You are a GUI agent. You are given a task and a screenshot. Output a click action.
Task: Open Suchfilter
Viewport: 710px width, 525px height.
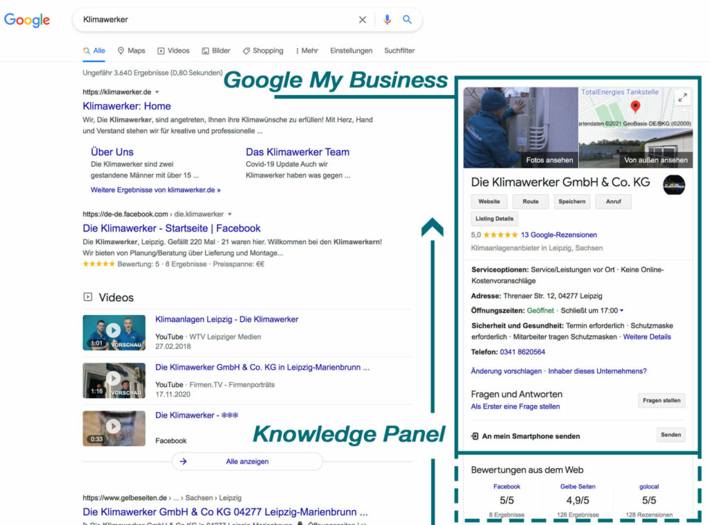tap(399, 51)
